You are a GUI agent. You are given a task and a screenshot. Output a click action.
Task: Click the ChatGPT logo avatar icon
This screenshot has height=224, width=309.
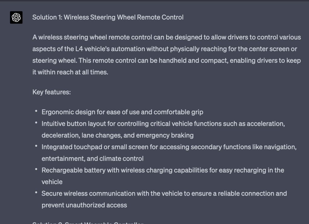click(x=16, y=17)
